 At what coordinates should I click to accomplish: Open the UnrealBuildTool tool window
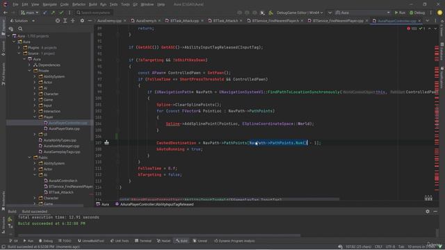pos(91,241)
